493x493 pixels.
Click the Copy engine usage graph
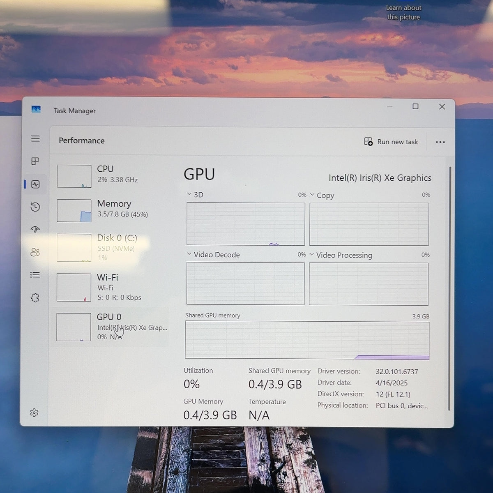[x=369, y=224]
